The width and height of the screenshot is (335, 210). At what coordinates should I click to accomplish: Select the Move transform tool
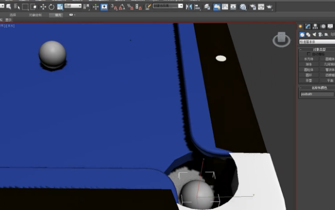click(x=43, y=7)
